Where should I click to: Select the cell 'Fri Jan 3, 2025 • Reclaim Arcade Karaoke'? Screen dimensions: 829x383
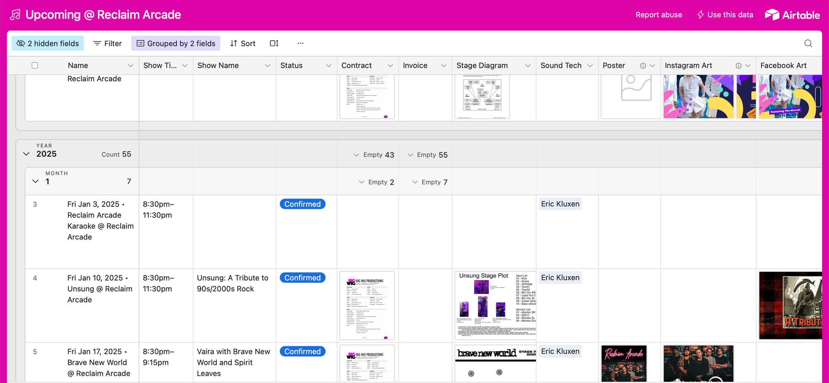coord(82,232)
